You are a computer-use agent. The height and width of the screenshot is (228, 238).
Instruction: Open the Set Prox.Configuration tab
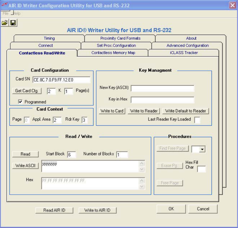point(116,45)
